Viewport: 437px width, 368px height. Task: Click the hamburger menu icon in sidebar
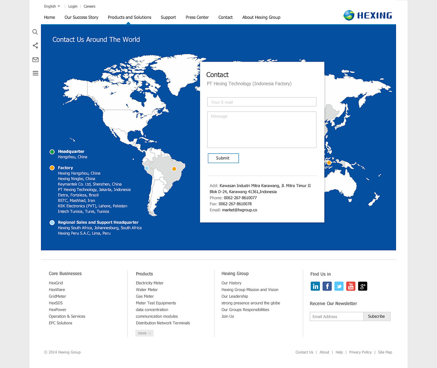(x=35, y=73)
